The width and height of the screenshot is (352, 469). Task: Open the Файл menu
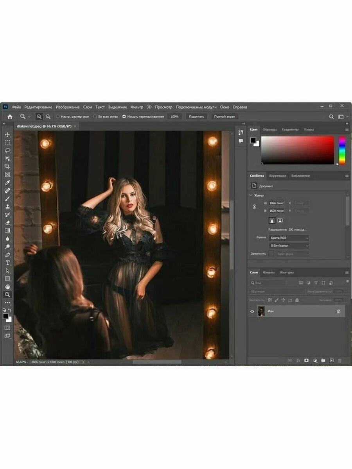tap(16, 107)
